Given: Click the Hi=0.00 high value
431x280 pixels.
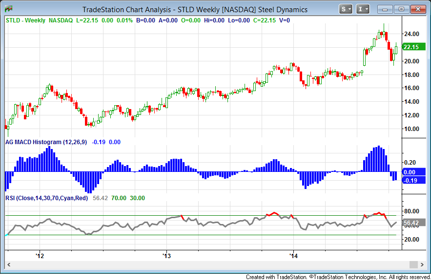Looking at the screenshot, I should pos(214,20).
